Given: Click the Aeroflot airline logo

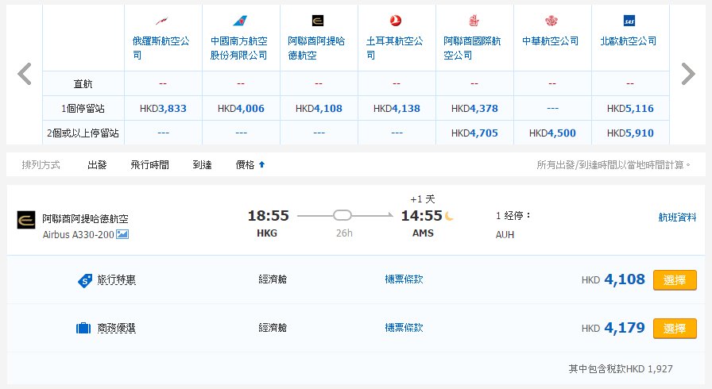Looking at the screenshot, I should coord(161,21).
